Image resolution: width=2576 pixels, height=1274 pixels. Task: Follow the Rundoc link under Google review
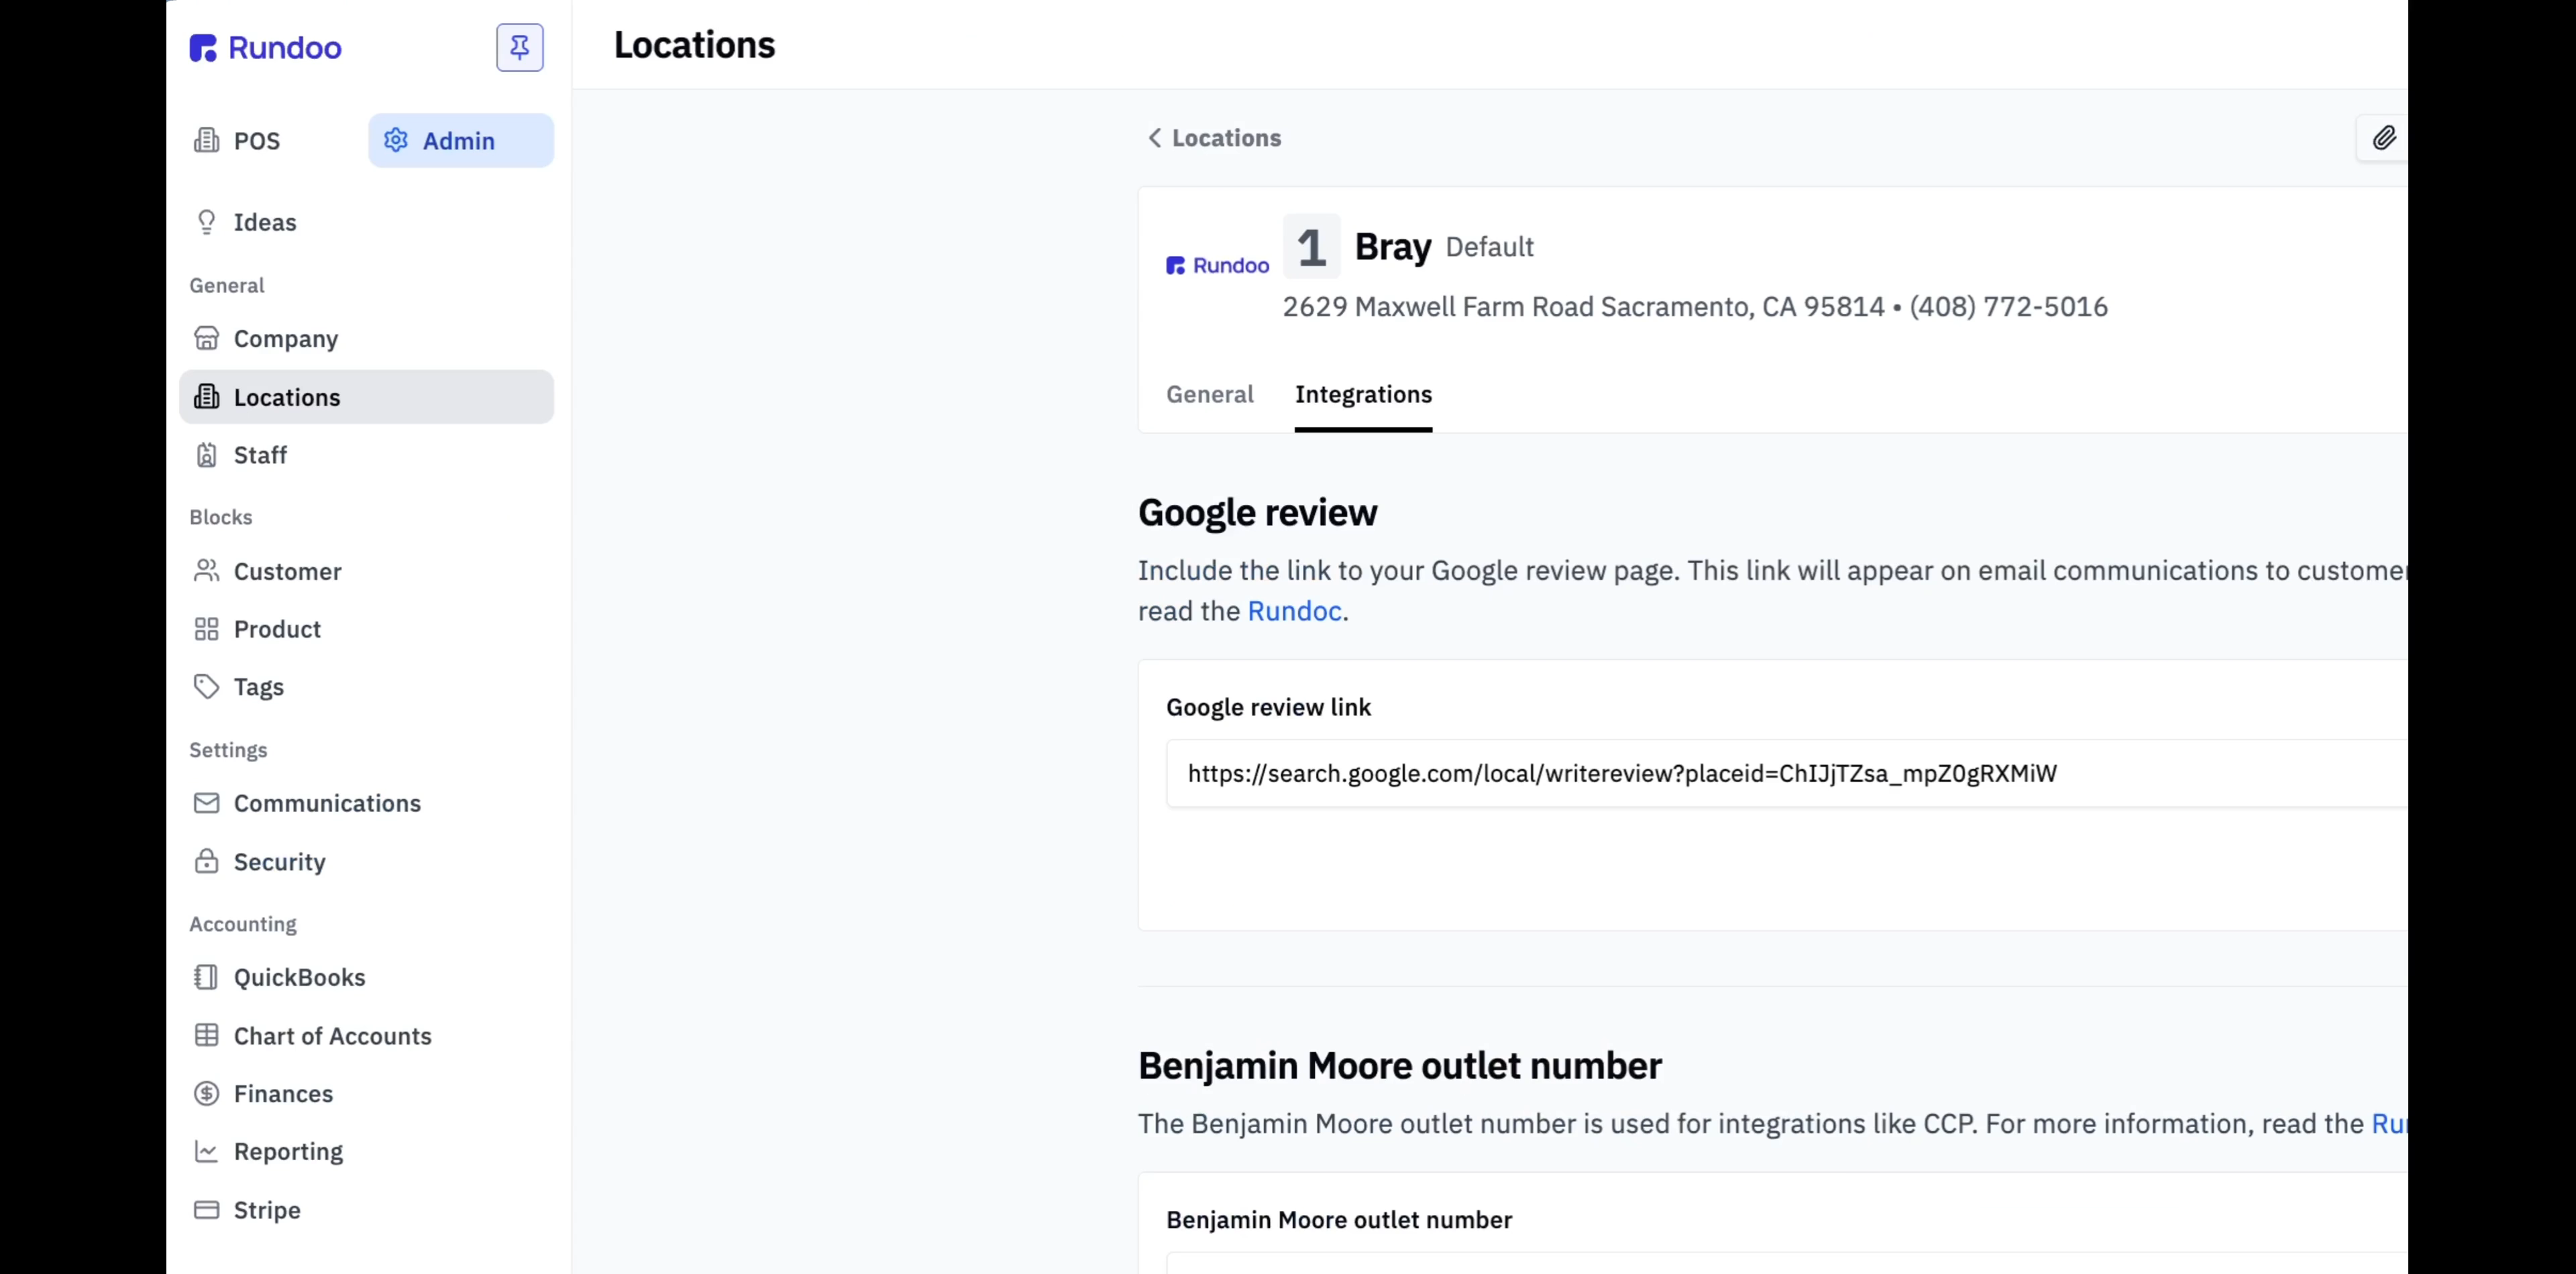tap(1294, 611)
